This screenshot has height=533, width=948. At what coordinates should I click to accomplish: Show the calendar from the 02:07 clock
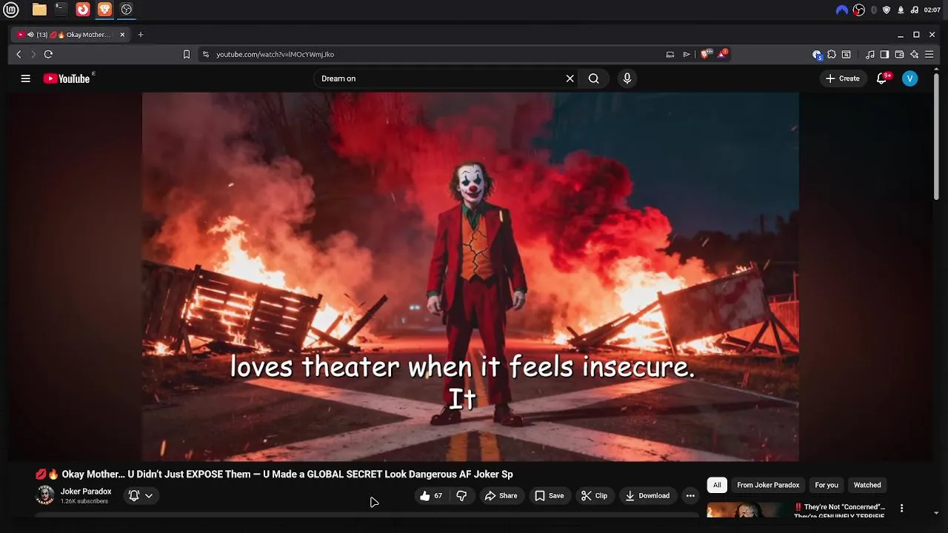[x=932, y=10]
